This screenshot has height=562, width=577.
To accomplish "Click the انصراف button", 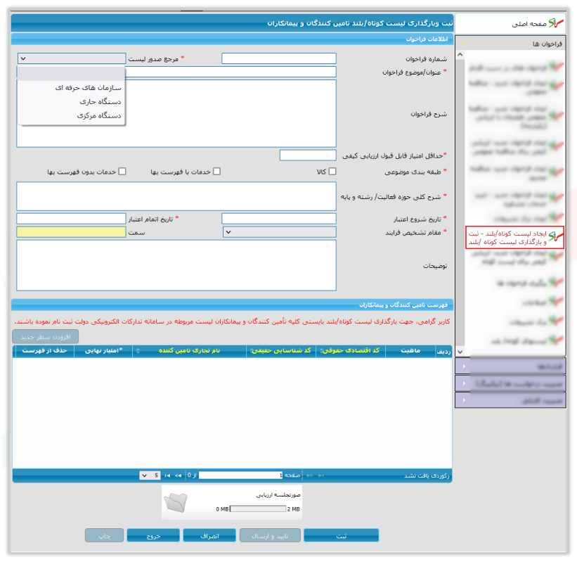I will (209, 536).
